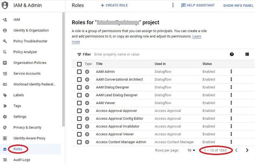Image resolution: width=255 pixels, height=165 pixels.
Task: Click the Organization Policies icon
Action: coord(5,63)
